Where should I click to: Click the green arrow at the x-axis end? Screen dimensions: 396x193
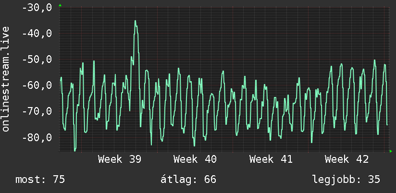[391, 151]
